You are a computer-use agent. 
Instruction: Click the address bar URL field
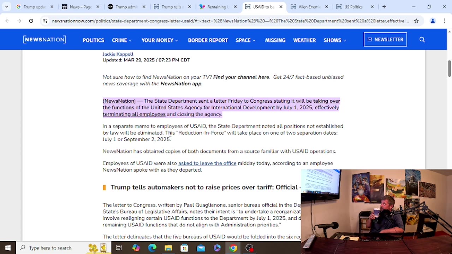(x=230, y=21)
